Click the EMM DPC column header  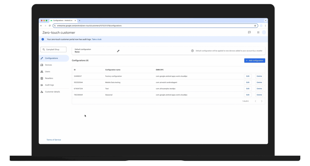tap(160, 70)
